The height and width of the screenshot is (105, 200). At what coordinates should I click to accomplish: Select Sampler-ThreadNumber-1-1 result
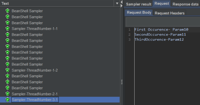click(x=35, y=29)
